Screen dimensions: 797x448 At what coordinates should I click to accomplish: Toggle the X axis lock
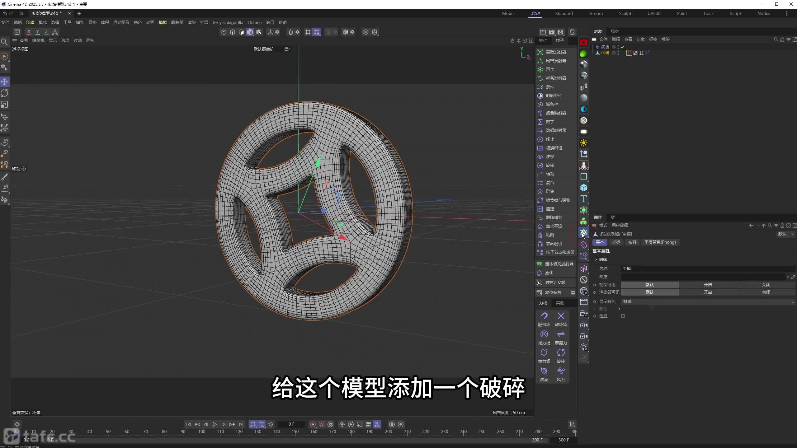(29, 32)
